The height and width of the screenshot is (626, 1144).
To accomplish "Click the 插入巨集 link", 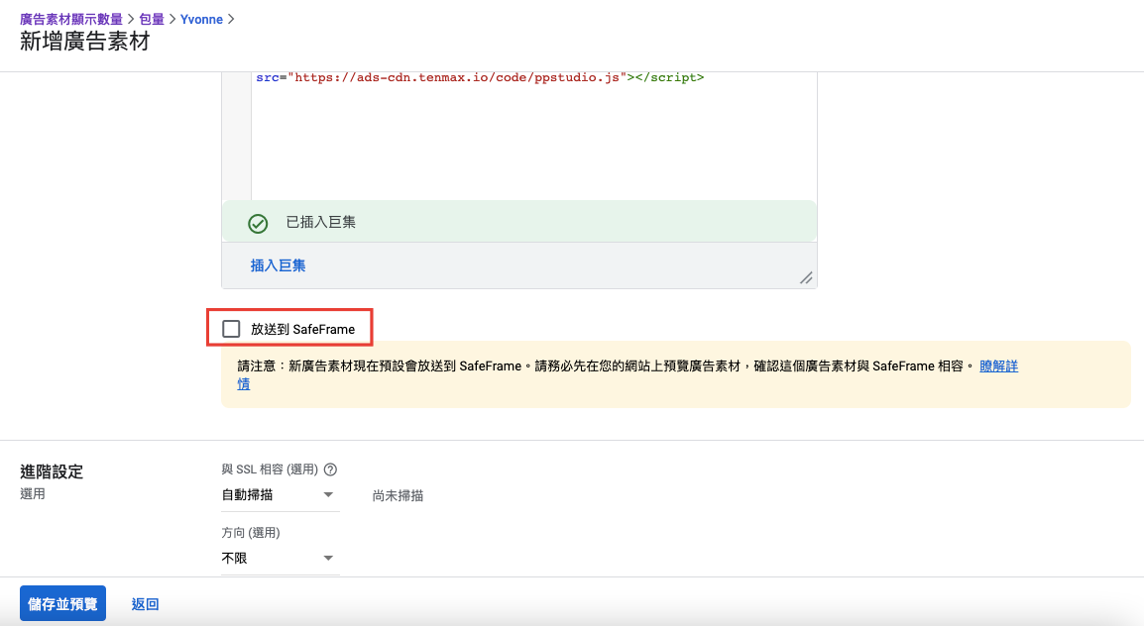I will coord(278,265).
